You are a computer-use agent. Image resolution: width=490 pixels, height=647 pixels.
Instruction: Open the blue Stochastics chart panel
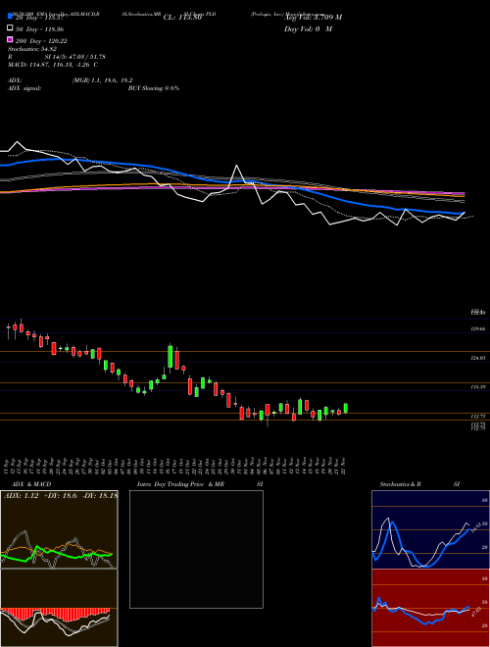430,529
